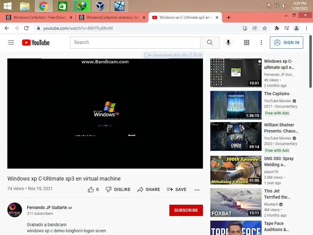This screenshot has height=235, width=313.
Task: Share this page from address bar
Action: click(x=255, y=28)
